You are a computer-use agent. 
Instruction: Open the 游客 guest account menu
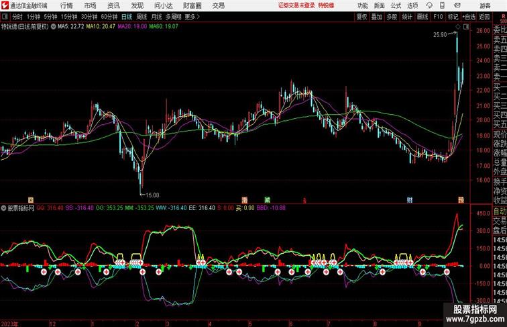click(485, 5)
